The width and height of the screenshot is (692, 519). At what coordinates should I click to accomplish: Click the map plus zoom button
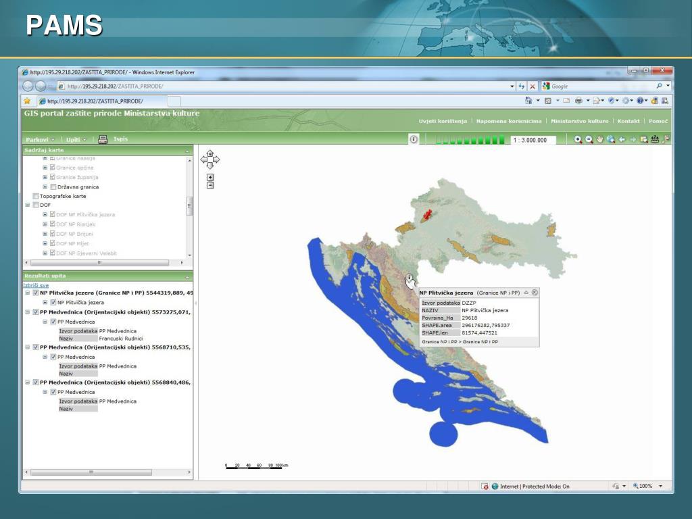pos(211,178)
